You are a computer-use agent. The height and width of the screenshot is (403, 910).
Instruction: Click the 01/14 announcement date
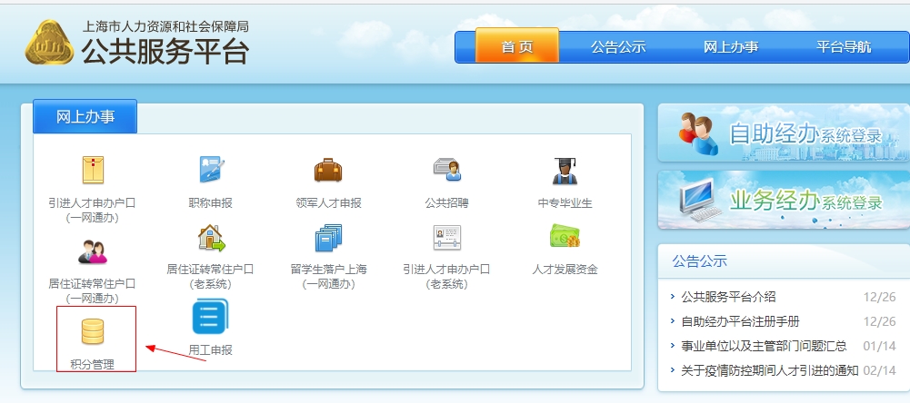tap(879, 346)
